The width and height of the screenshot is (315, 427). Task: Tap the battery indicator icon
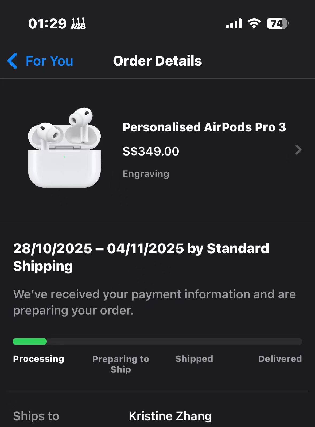tap(277, 24)
